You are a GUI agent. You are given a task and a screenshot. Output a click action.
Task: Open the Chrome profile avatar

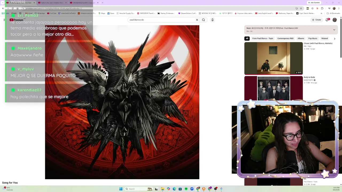[334, 8]
